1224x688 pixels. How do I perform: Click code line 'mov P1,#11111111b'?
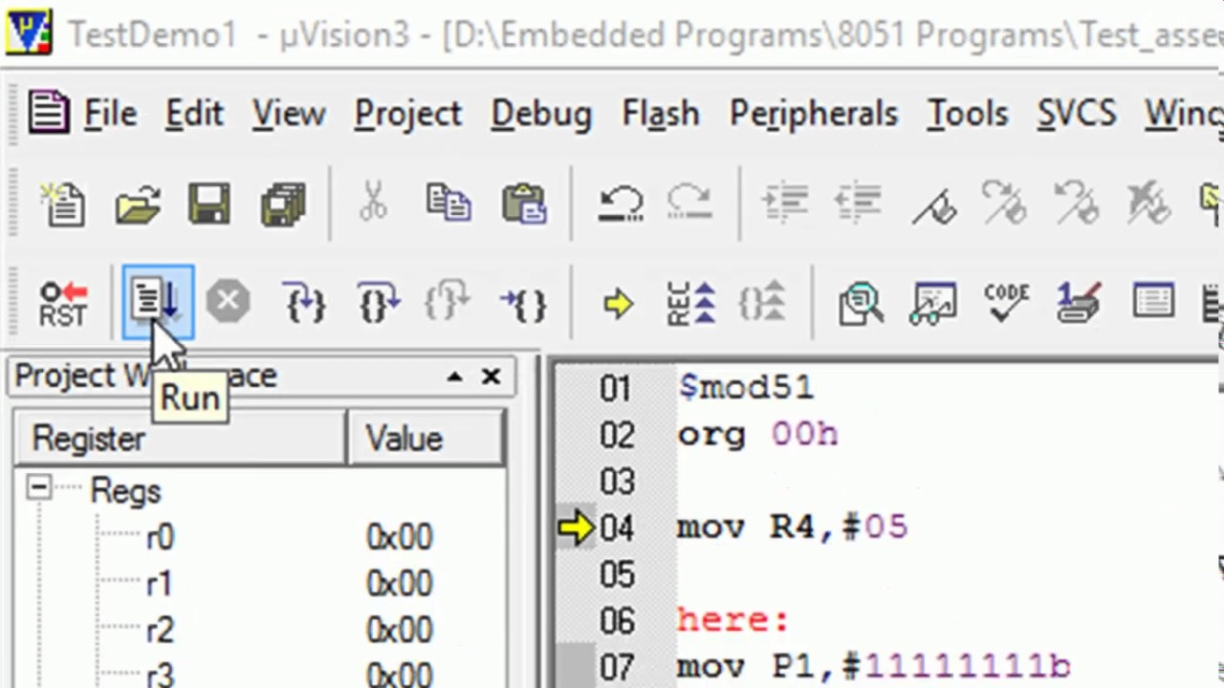tap(874, 666)
